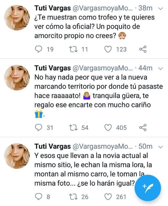
Task: Open options chevron on the 38m tweet
Action: click(161, 9)
